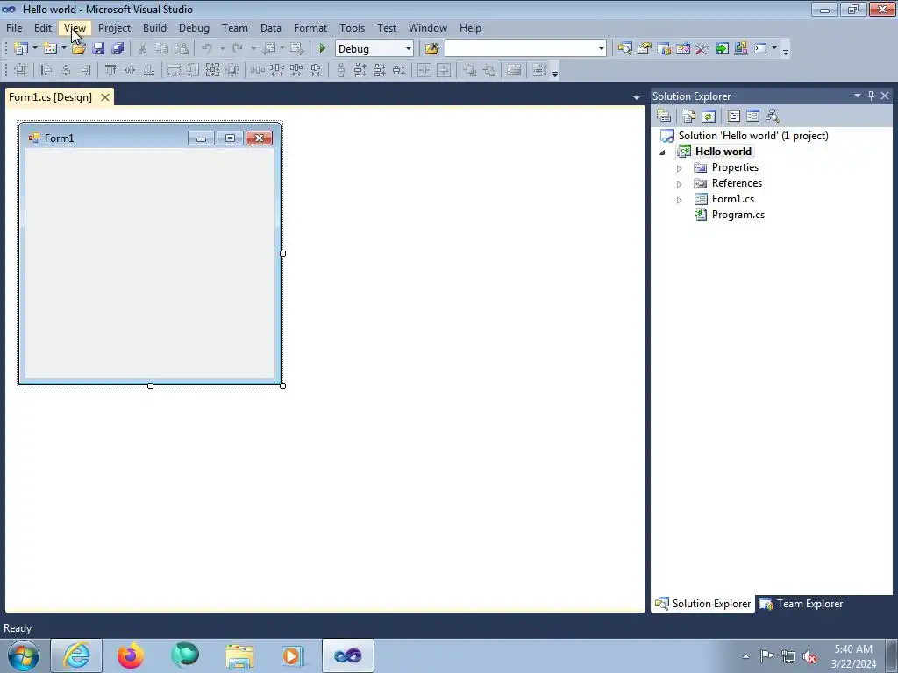Viewport: 898px width, 673px height.
Task: Save the current file with Save icon
Action: [x=98, y=49]
